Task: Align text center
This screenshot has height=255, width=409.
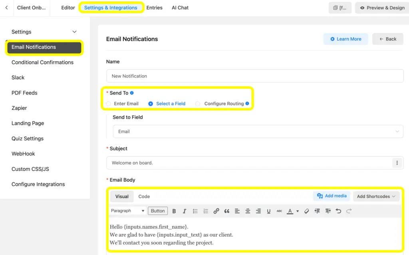Action: point(248,211)
